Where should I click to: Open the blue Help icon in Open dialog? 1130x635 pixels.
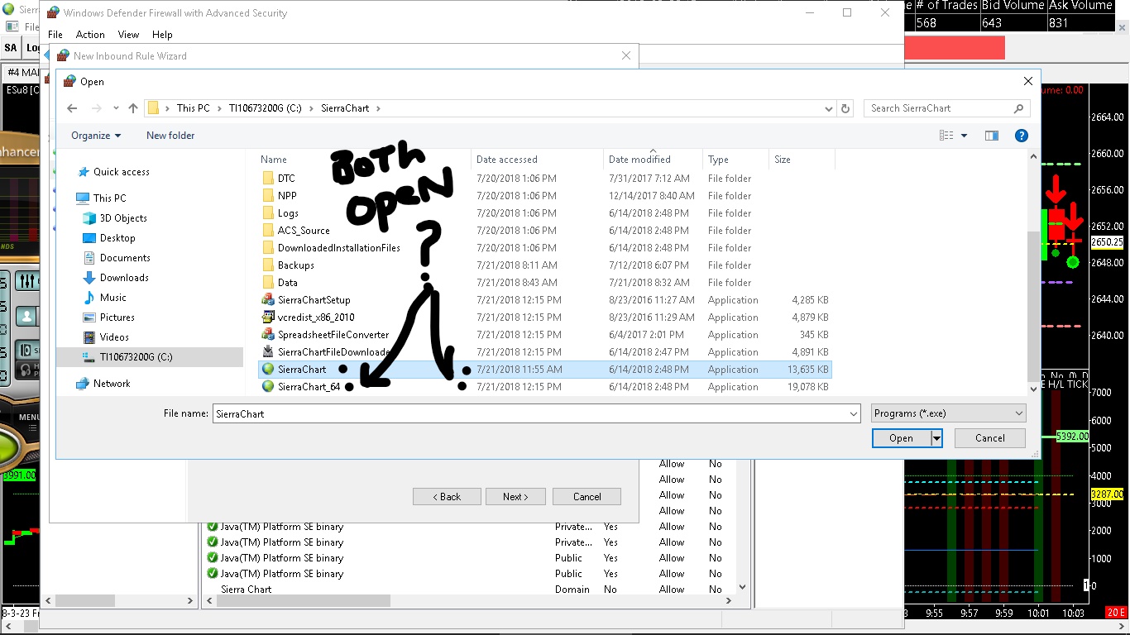pyautogui.click(x=1022, y=136)
